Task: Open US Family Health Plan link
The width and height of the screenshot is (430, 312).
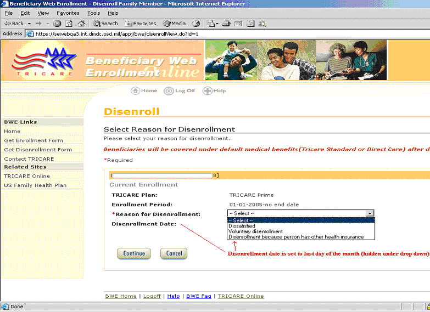Action: [35, 185]
